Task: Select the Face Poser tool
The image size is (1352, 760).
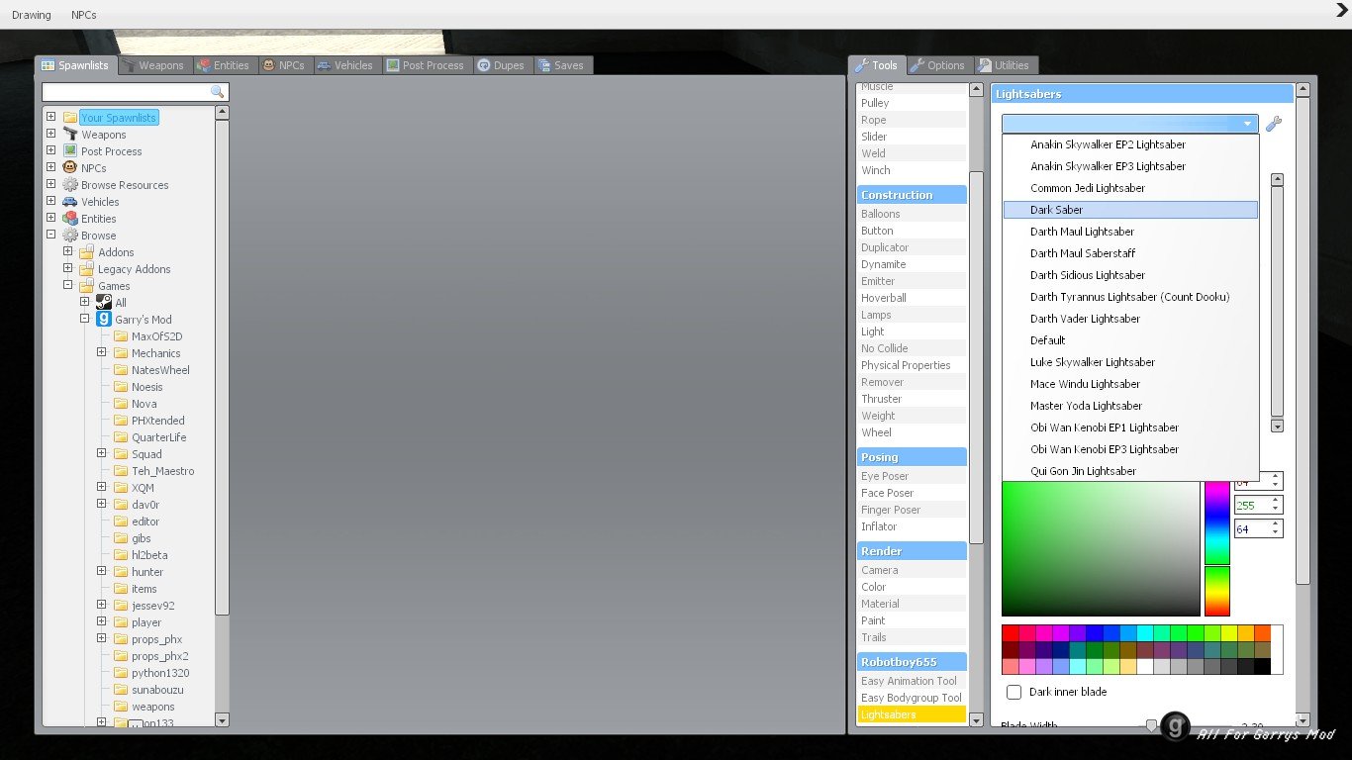Action: coord(912,493)
